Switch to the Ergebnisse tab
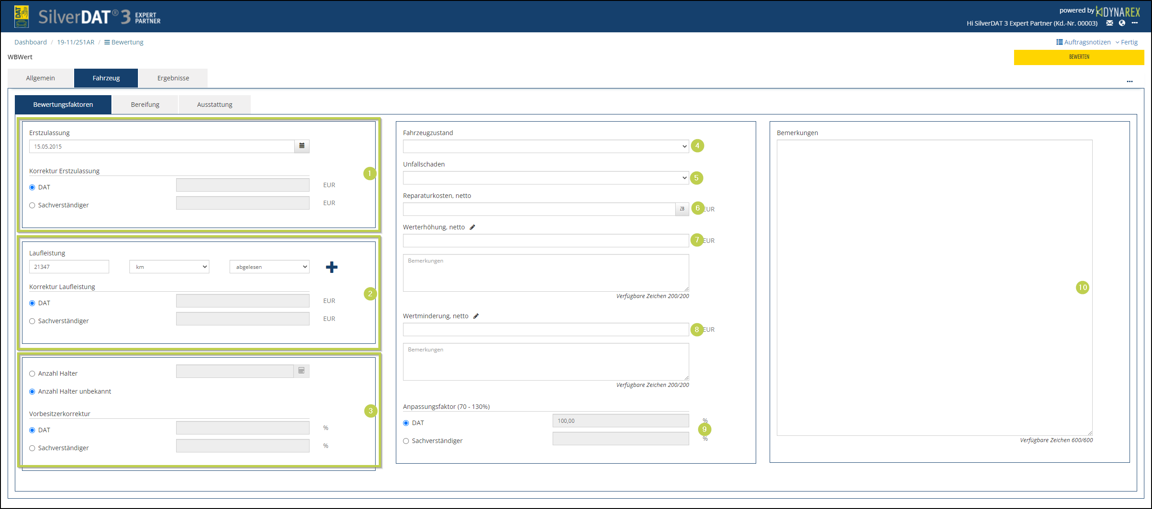The height and width of the screenshot is (509, 1152). click(x=173, y=78)
